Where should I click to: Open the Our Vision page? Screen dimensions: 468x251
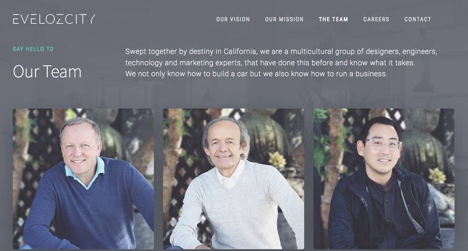point(233,19)
